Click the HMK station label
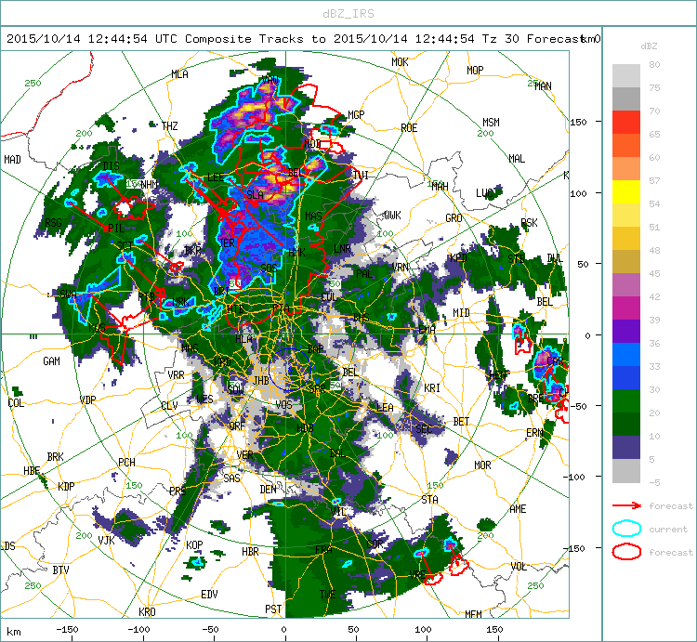The height and width of the screenshot is (642, 697). pyautogui.click(x=297, y=253)
